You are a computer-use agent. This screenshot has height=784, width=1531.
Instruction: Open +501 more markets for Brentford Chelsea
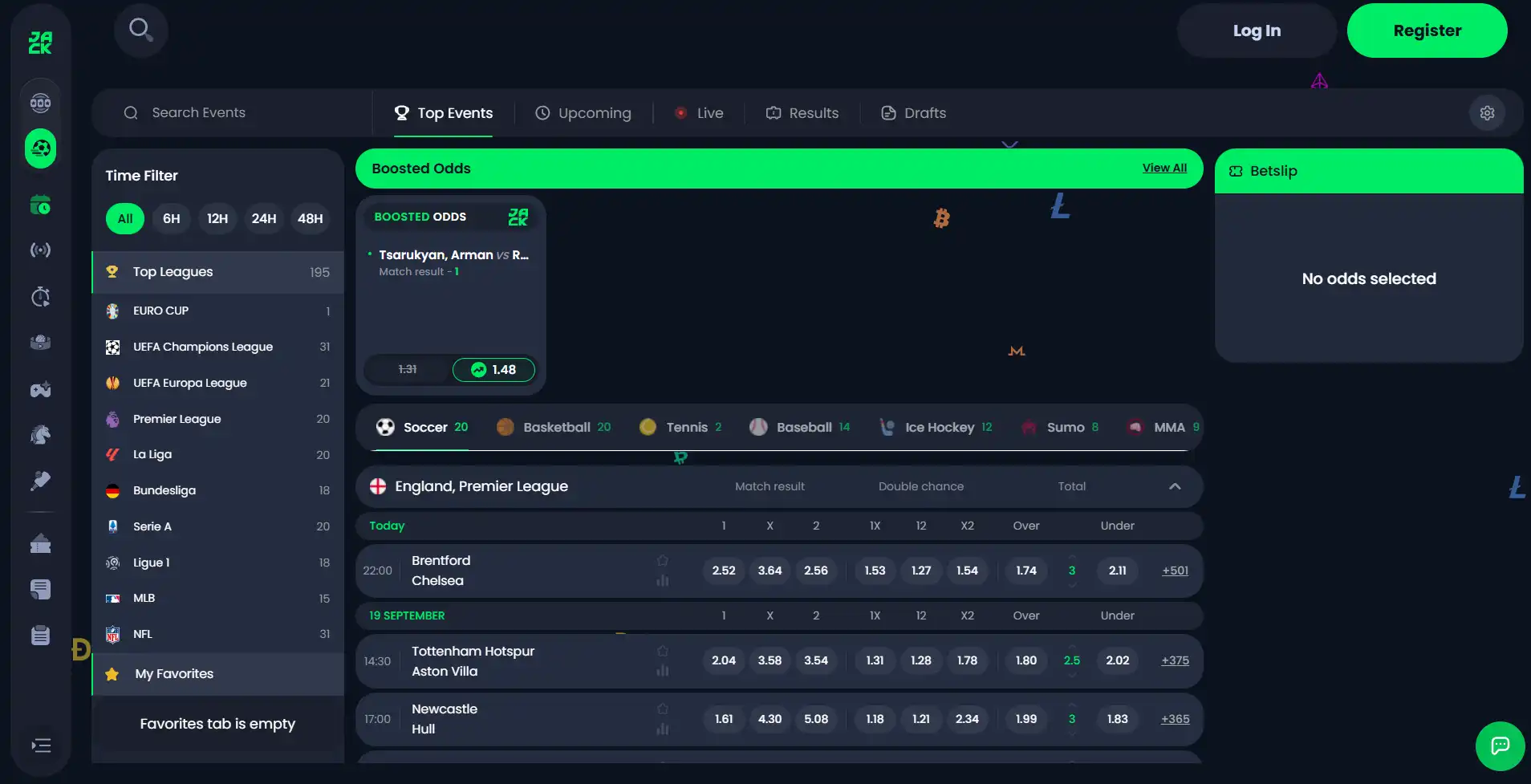pos(1175,571)
